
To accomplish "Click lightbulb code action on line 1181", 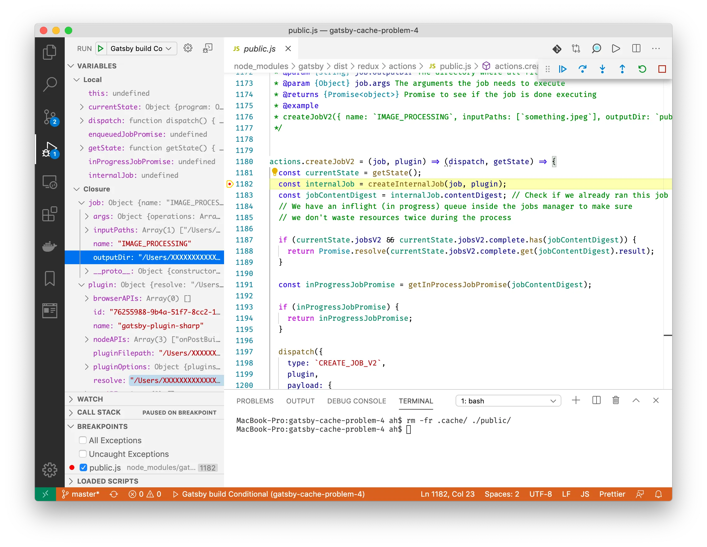I will (x=274, y=172).
